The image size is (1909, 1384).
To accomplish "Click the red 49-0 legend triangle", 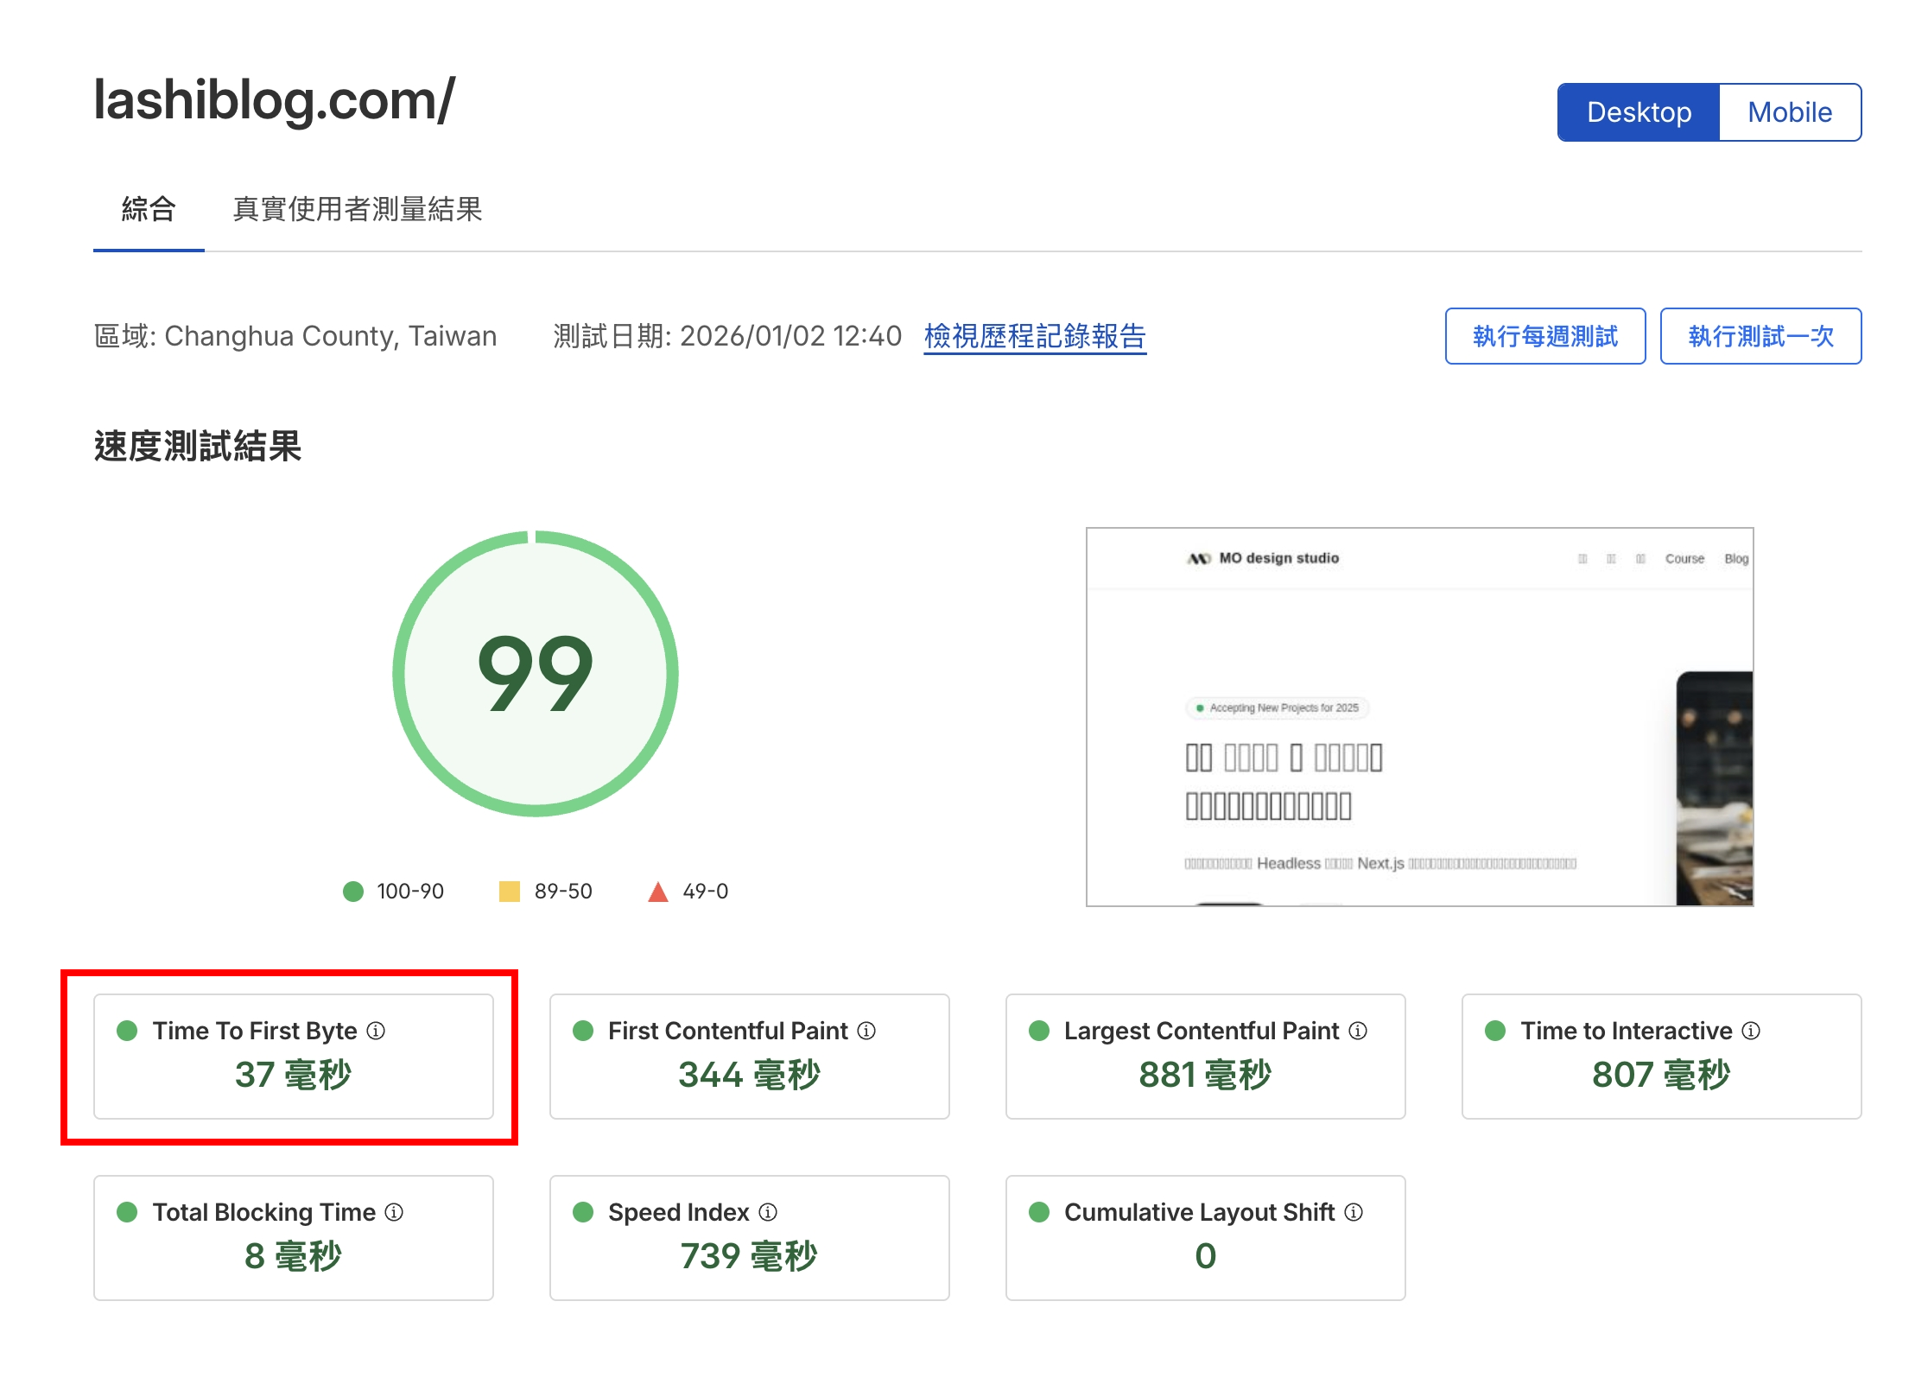I will point(658,892).
